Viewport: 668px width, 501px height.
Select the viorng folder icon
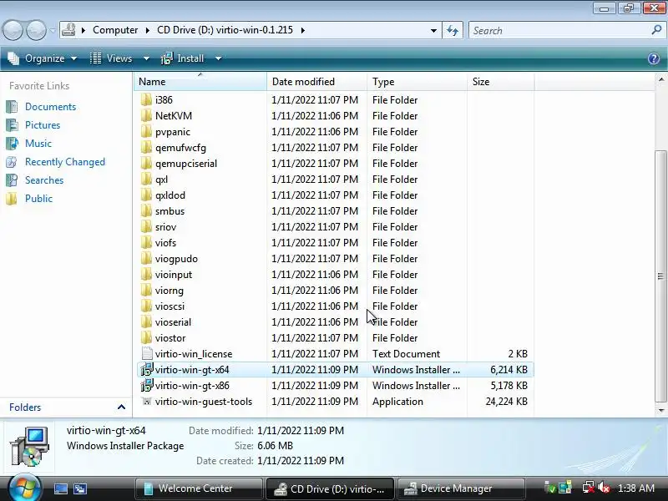146,290
